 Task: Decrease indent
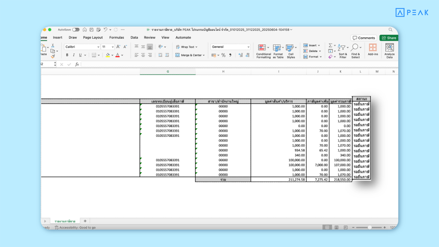[x=160, y=55]
